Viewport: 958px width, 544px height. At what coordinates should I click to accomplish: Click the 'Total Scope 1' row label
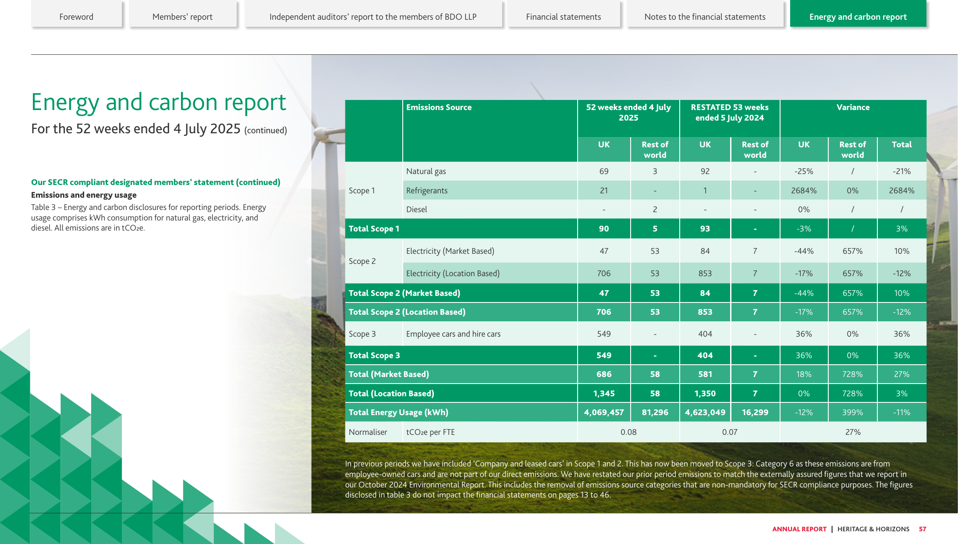click(374, 228)
